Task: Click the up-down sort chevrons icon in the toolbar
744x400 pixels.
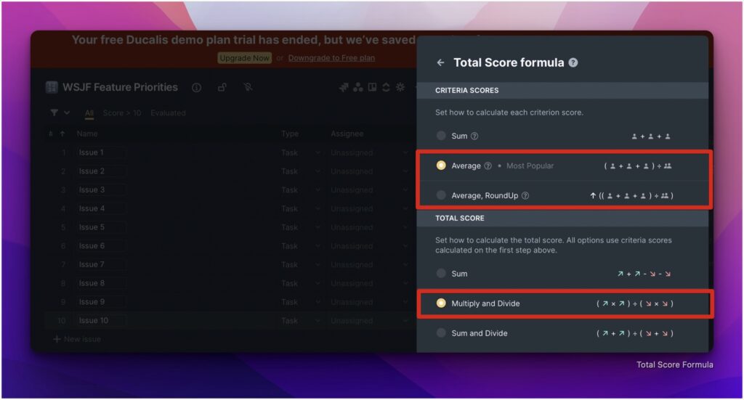Action: pos(387,87)
